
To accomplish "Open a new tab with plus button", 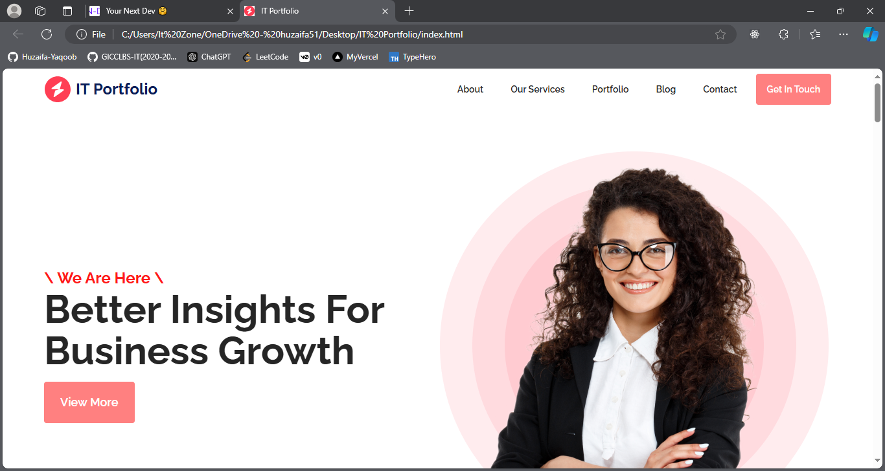I will (409, 11).
